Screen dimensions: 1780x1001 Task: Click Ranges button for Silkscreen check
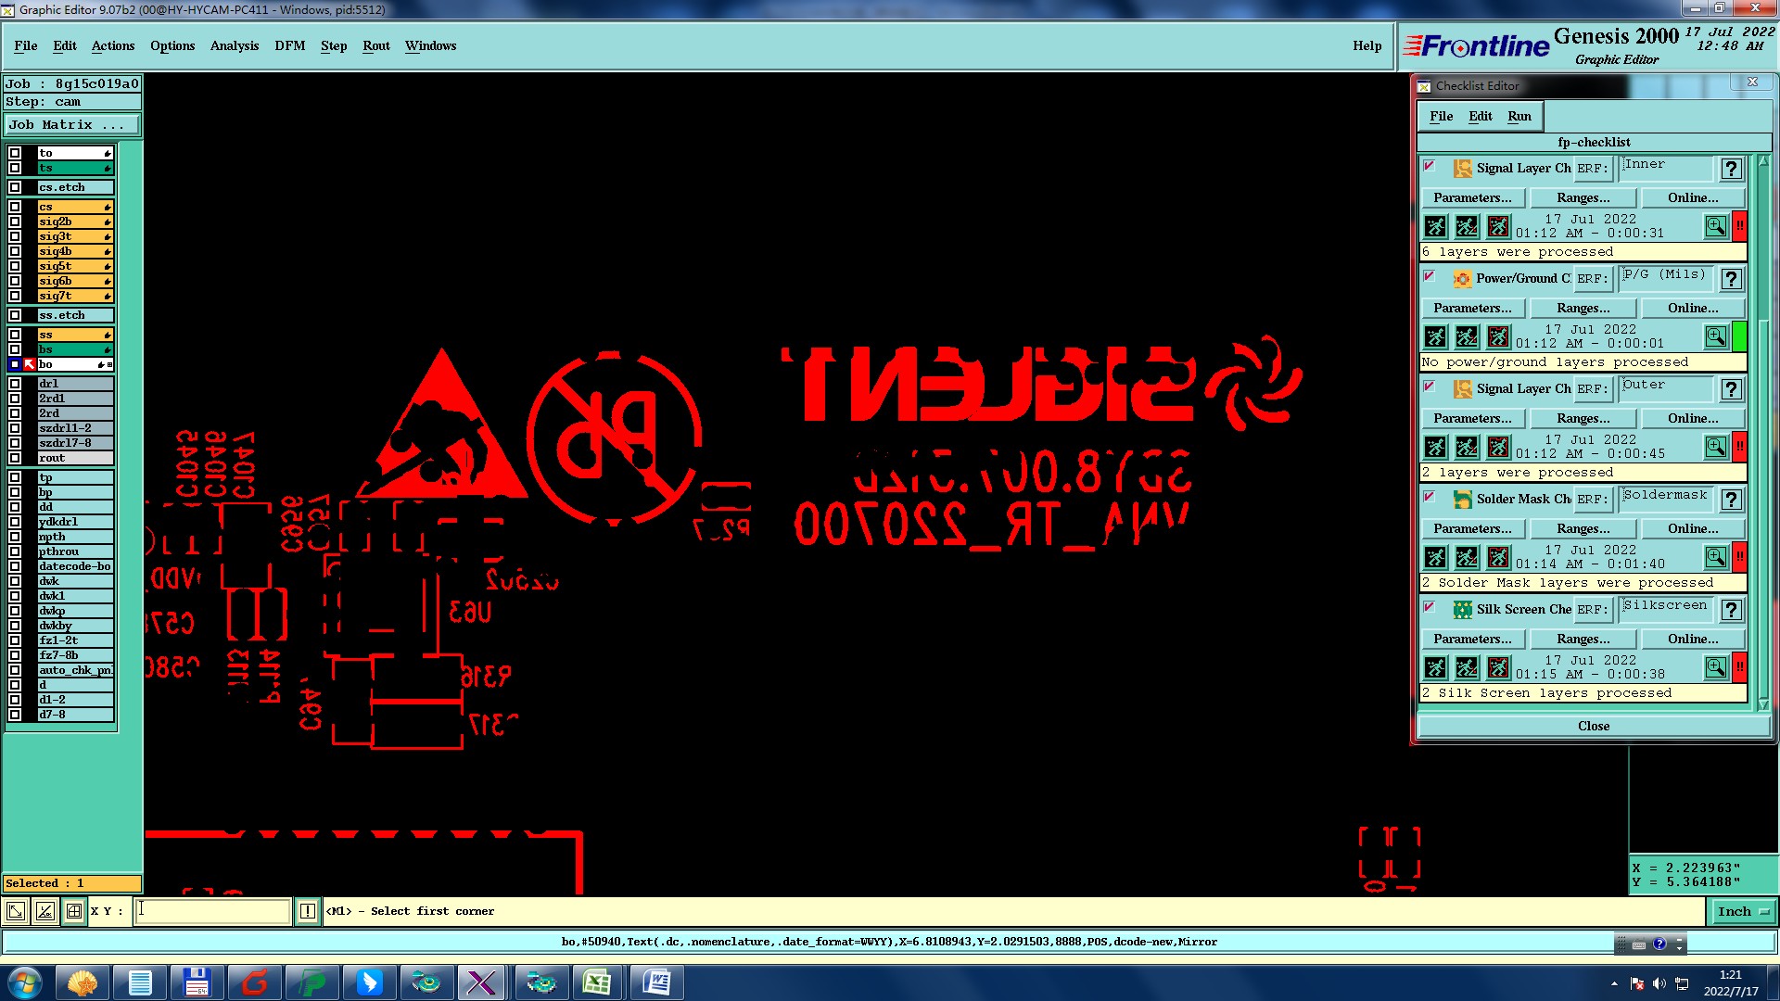pos(1583,639)
